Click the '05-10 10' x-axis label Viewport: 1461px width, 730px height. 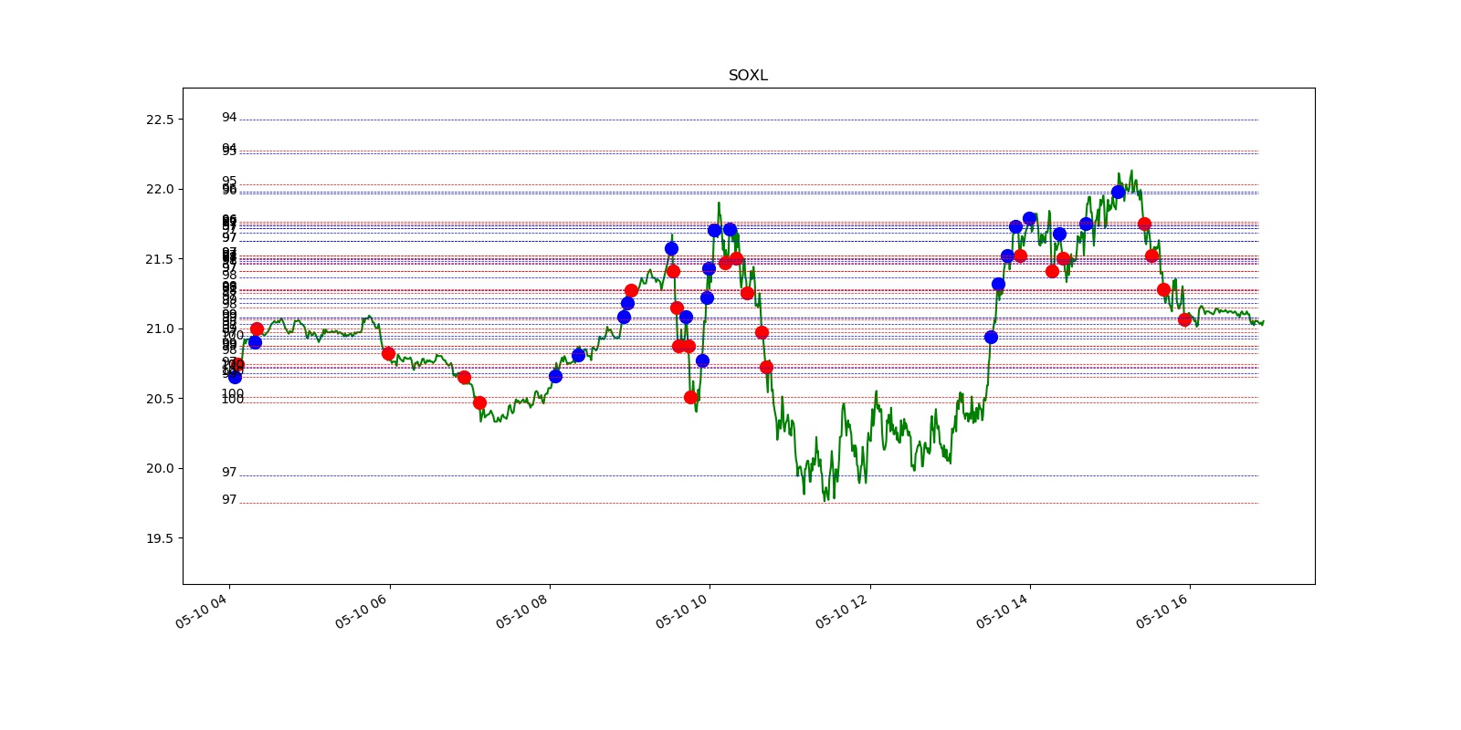[x=682, y=610]
